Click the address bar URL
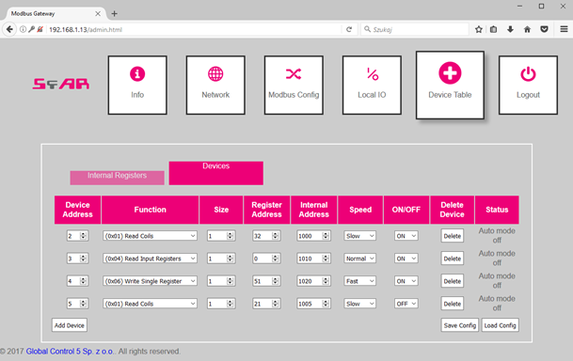 [x=86, y=29]
